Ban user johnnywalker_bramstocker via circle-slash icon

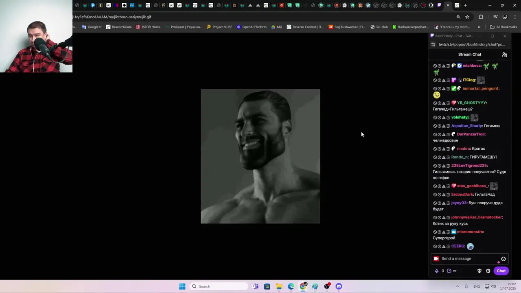(435, 218)
